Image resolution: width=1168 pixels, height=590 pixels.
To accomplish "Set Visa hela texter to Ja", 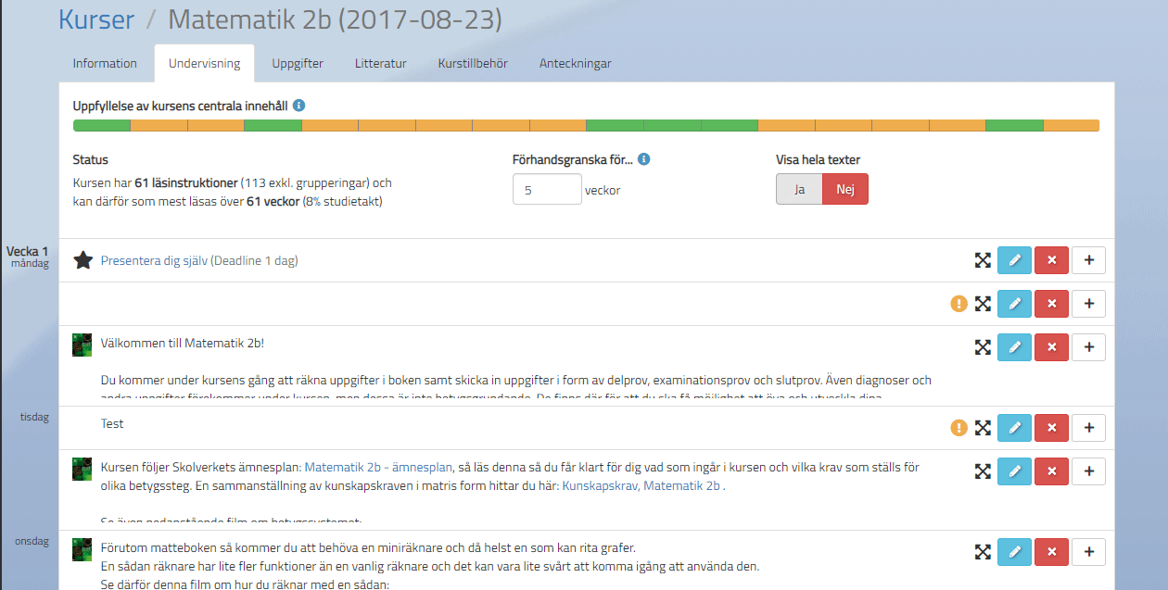I will point(799,189).
